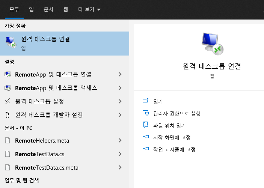Open 원격 데스크톱 개발자 설정 result
Screen dimensions: 264x188
tap(65, 115)
